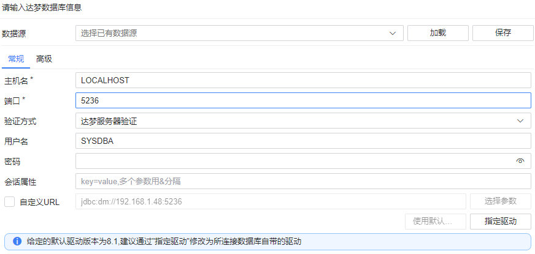Click the info icon in the driver notice
This screenshot has height=254, width=535.
17,241
